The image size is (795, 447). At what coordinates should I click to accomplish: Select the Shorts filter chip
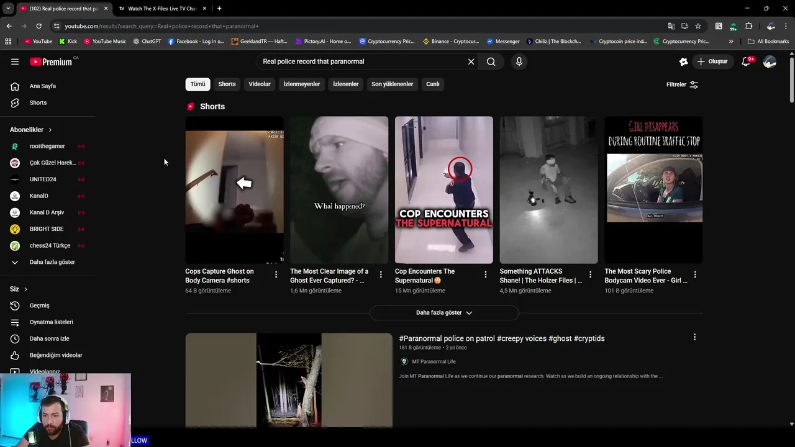(x=227, y=84)
